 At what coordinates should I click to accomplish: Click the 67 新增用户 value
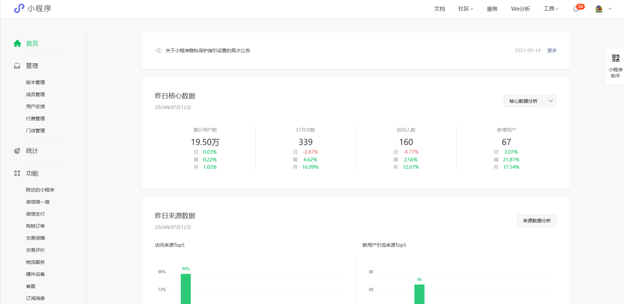(506, 142)
